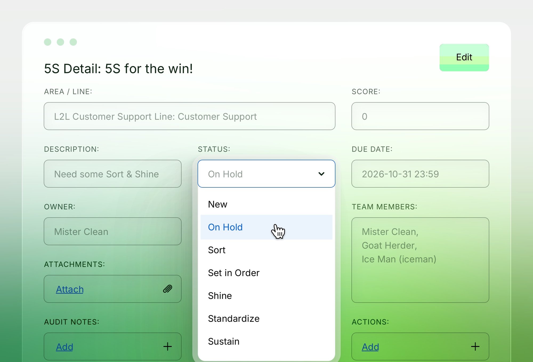Click Add link under Audit Notes
Image resolution: width=533 pixels, height=362 pixels.
tap(64, 347)
